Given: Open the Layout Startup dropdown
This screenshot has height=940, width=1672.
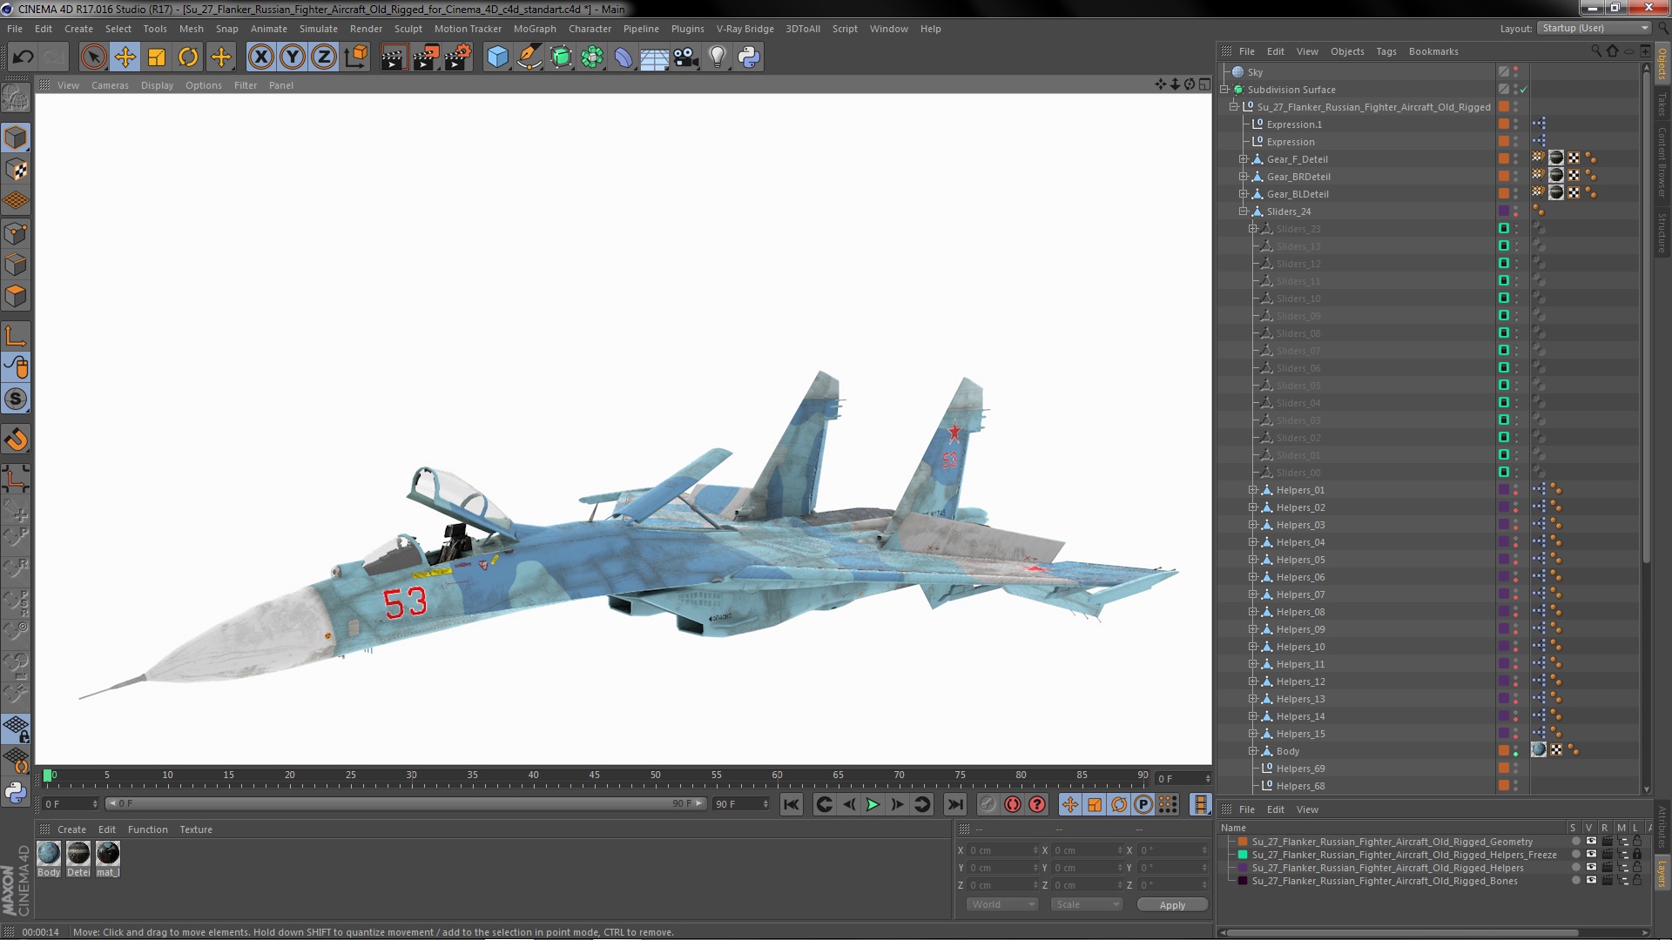Looking at the screenshot, I should pos(1594,29).
